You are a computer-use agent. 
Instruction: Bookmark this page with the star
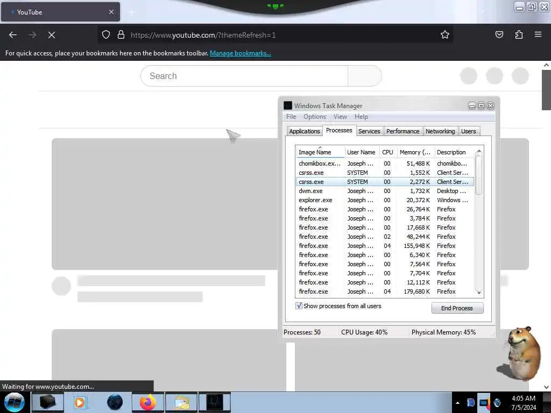click(x=445, y=34)
